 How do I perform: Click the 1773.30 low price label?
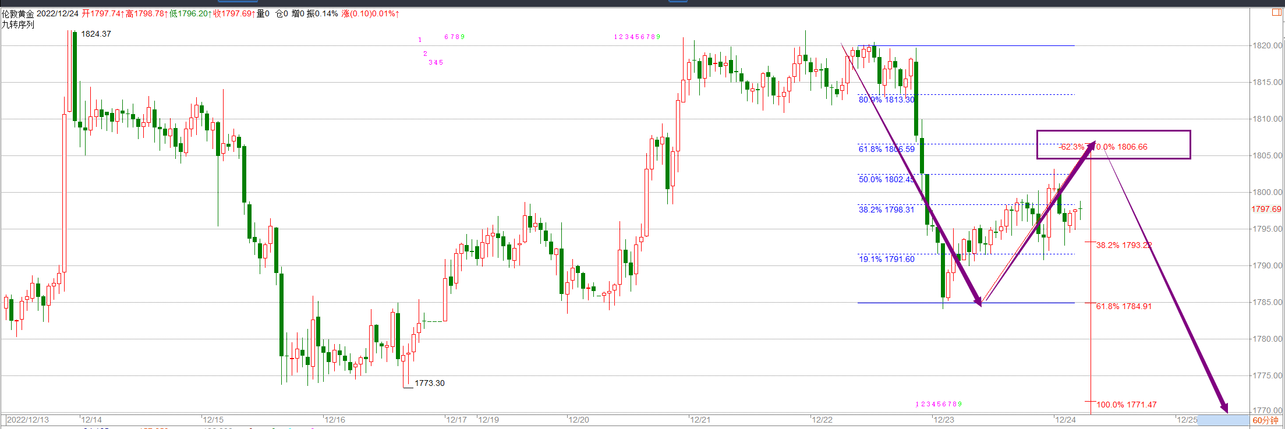[x=430, y=383]
